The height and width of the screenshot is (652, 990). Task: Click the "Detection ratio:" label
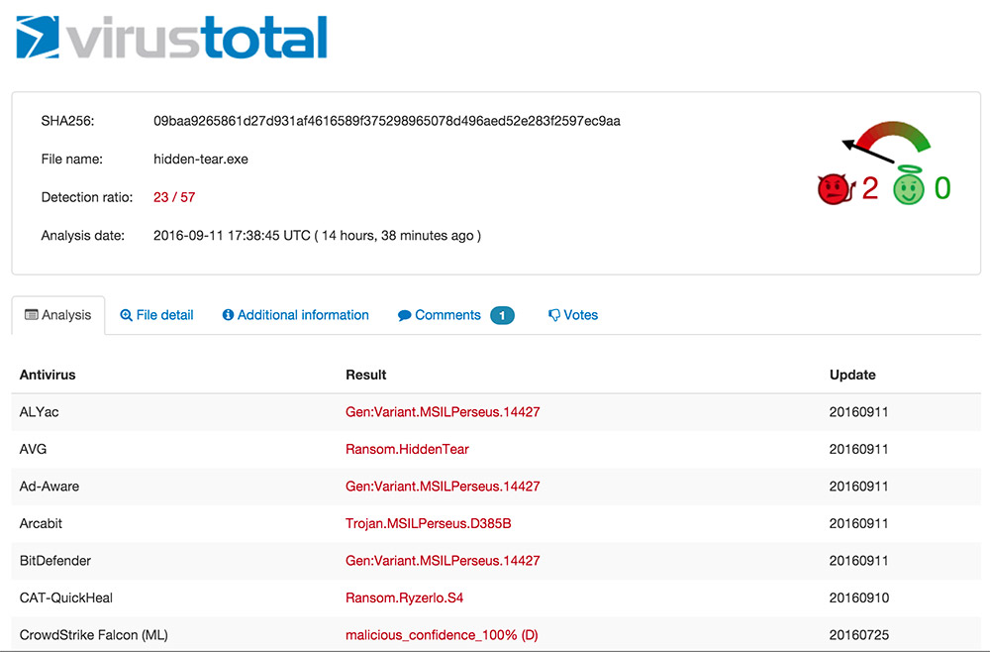87,197
